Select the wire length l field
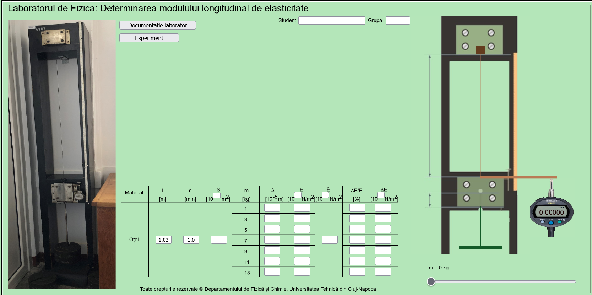The width and height of the screenshot is (592, 295). pos(163,240)
